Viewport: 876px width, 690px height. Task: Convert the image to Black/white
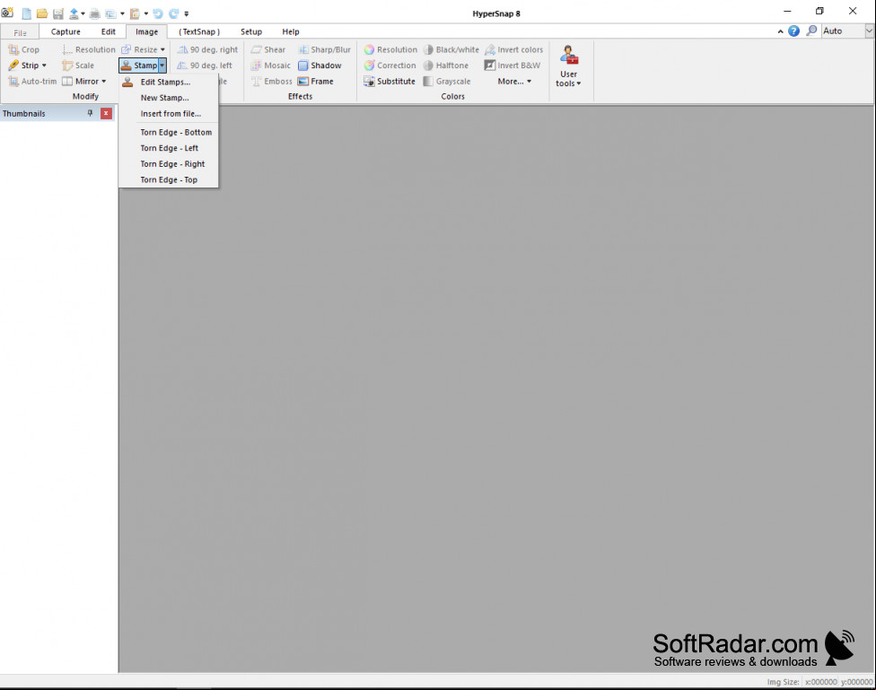(x=451, y=49)
